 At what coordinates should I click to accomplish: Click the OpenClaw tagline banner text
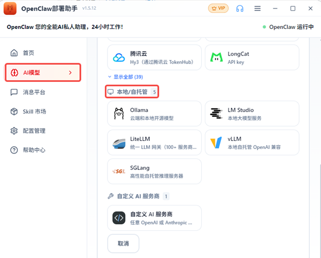tap(65, 27)
